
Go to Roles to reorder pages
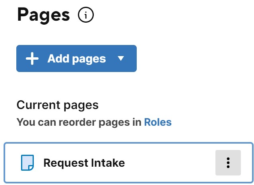(158, 122)
